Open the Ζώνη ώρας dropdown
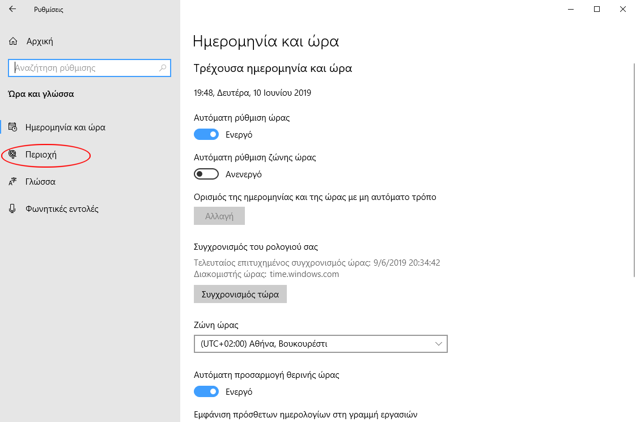Viewport: 636px width, 422px height. (x=320, y=344)
